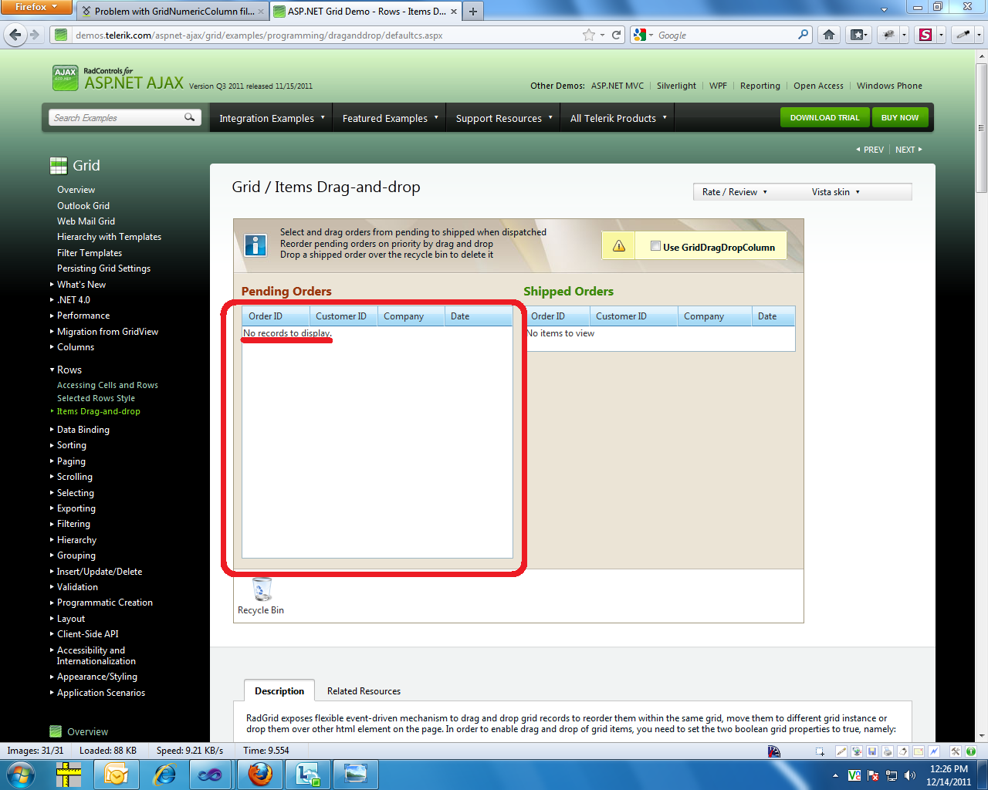Screen dimensions: 988x790
Task: Click the Windows Start button
Action: (20, 774)
